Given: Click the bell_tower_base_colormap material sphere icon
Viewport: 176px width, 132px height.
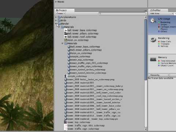Looking at the screenshot, I should tap(69, 47).
